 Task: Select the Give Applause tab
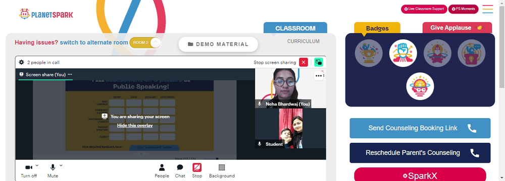tap(457, 28)
